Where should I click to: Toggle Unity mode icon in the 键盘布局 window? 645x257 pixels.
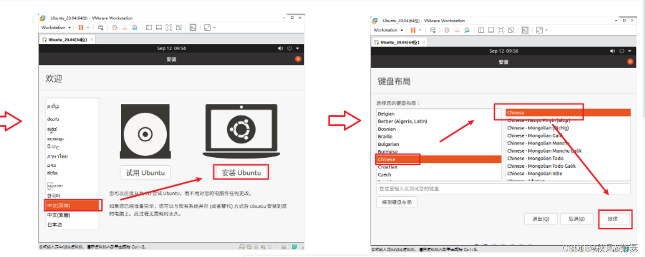pos(511,30)
